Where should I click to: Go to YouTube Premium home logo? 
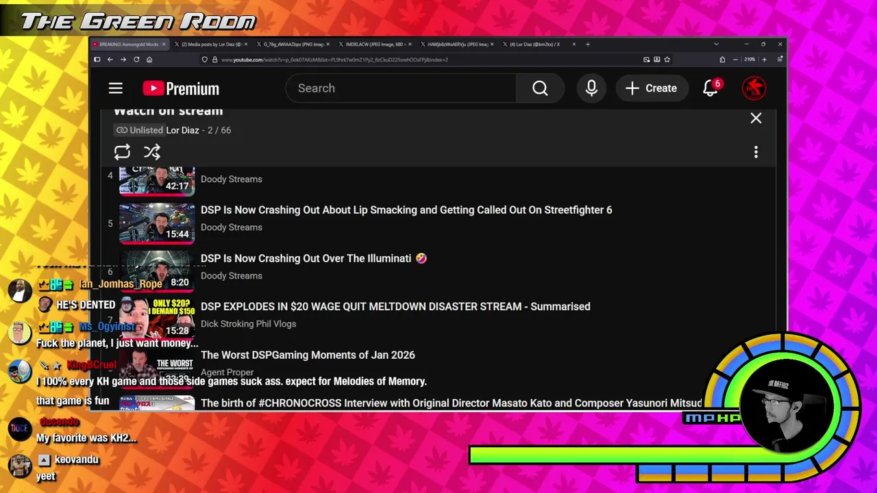(181, 88)
